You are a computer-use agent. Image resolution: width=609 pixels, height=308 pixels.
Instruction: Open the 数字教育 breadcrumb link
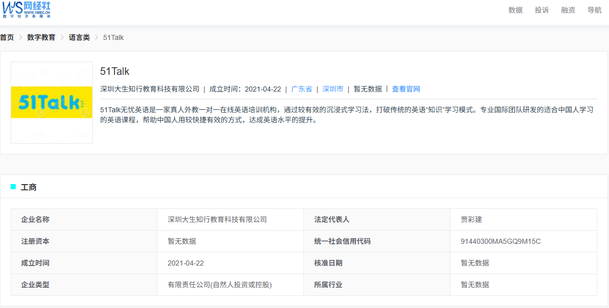[42, 37]
